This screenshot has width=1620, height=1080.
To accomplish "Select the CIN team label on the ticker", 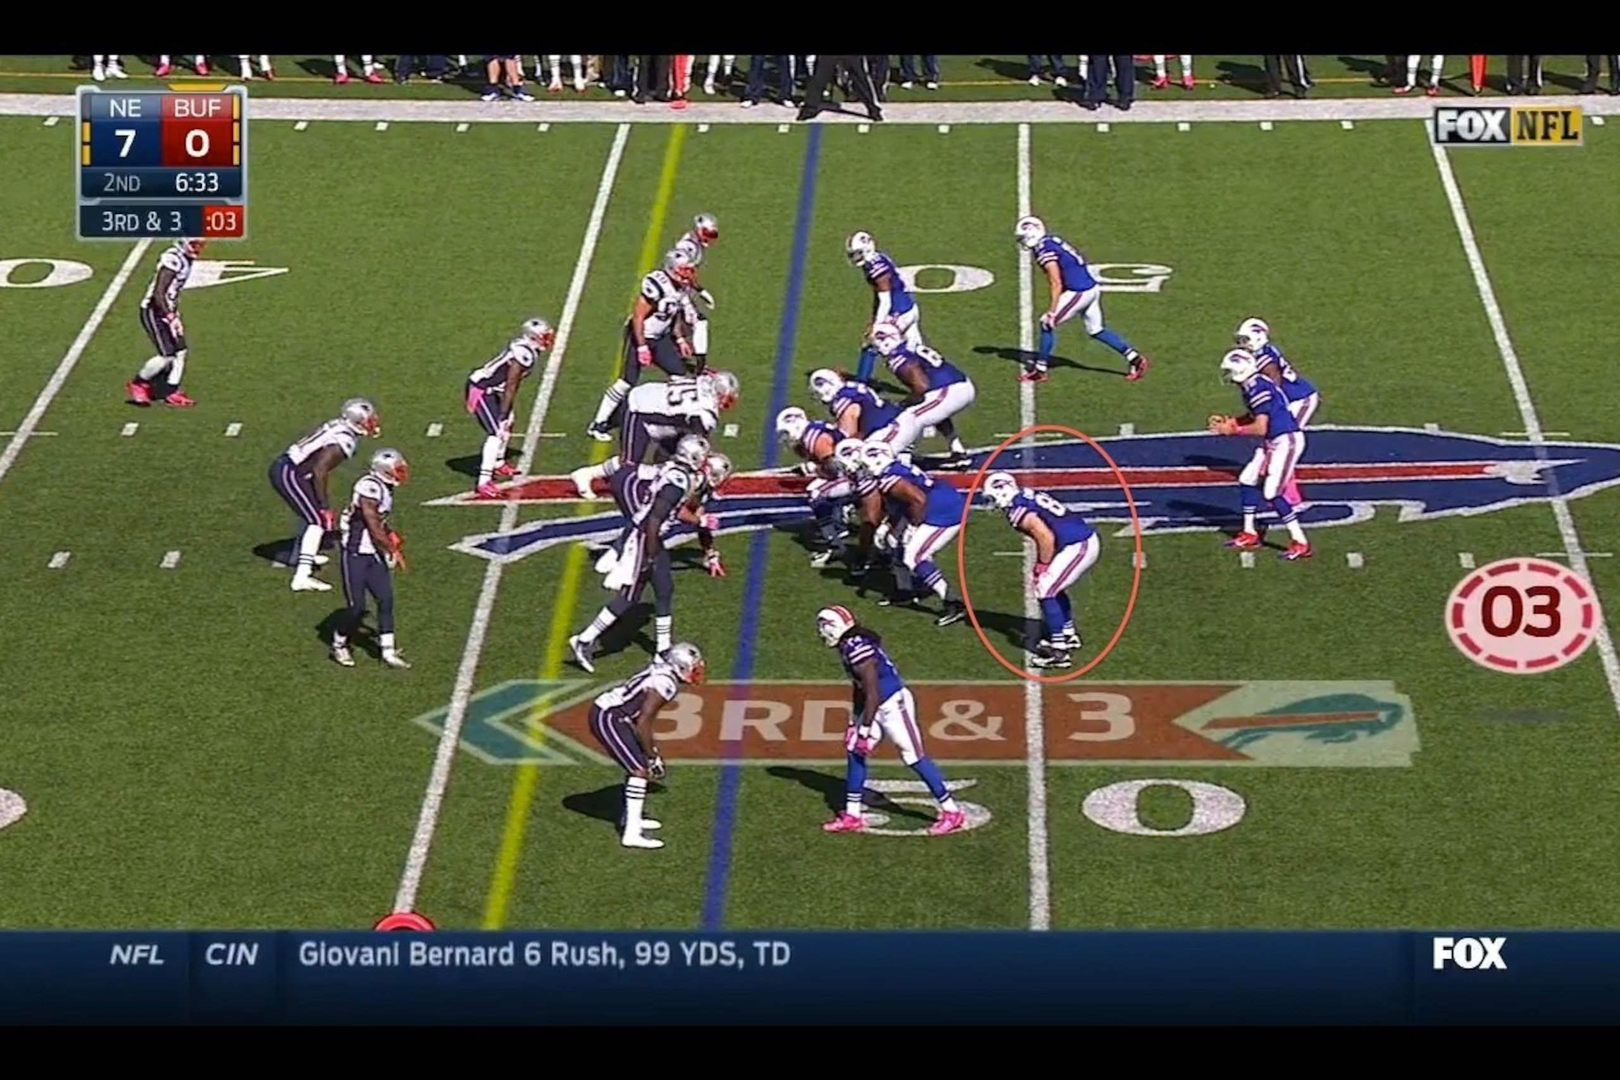I will (232, 955).
